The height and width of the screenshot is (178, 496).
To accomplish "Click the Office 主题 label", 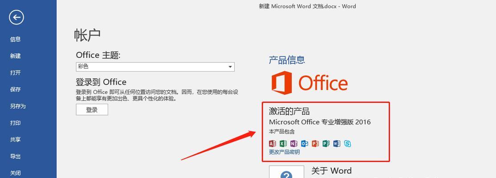I will (98, 55).
